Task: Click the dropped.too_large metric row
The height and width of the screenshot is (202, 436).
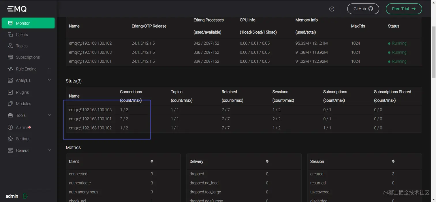Action: (244, 192)
